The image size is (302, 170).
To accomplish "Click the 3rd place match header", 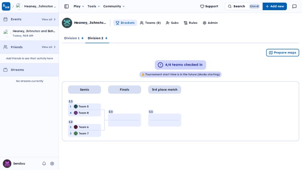I will point(165,90).
